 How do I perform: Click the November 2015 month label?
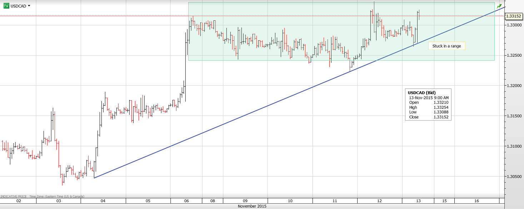point(252,206)
